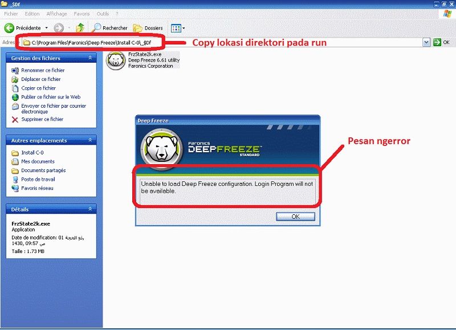The height and width of the screenshot is (330, 456).
Task: Click the e-mail envelope icon
Action: [15, 107]
